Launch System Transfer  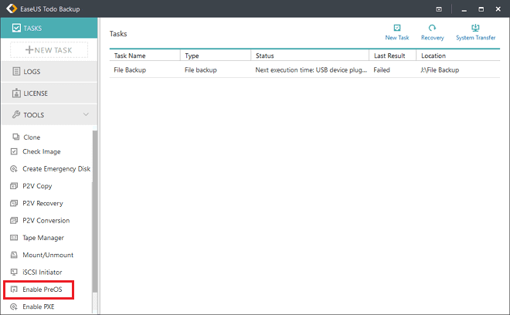[x=475, y=32]
